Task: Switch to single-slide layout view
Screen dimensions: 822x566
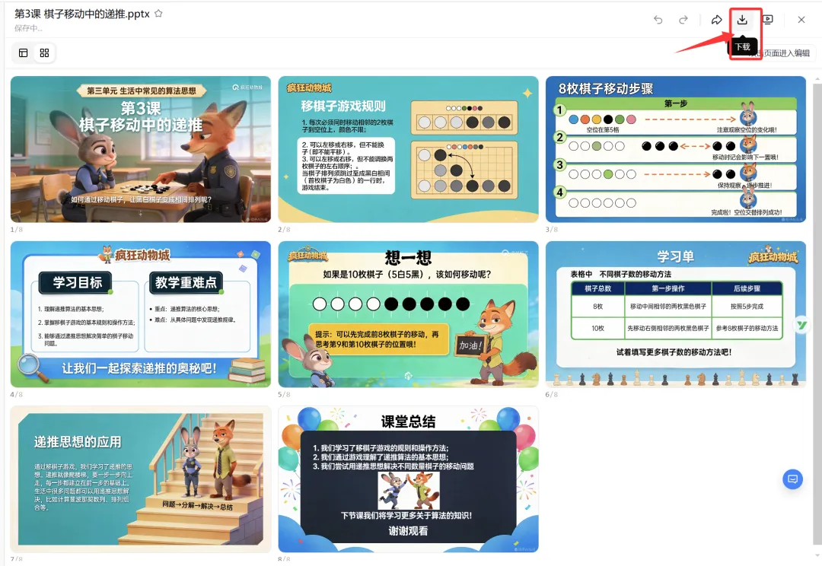Action: pos(23,53)
